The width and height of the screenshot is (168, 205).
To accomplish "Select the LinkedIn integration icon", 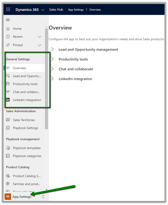I will tap(8, 100).
